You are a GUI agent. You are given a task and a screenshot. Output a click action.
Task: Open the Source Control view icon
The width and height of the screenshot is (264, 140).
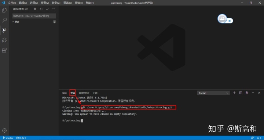point(4,30)
